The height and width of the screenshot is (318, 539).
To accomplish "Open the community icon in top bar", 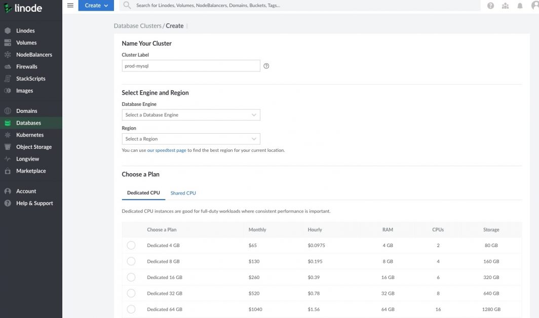I will point(505,6).
